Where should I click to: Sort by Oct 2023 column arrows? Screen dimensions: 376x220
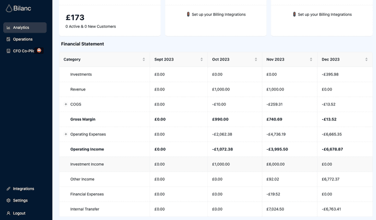256,59
